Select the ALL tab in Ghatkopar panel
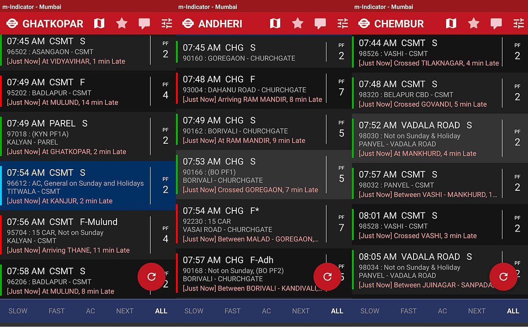 [x=161, y=311]
